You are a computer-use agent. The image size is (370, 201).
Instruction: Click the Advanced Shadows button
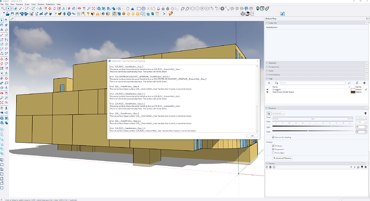[283, 158]
